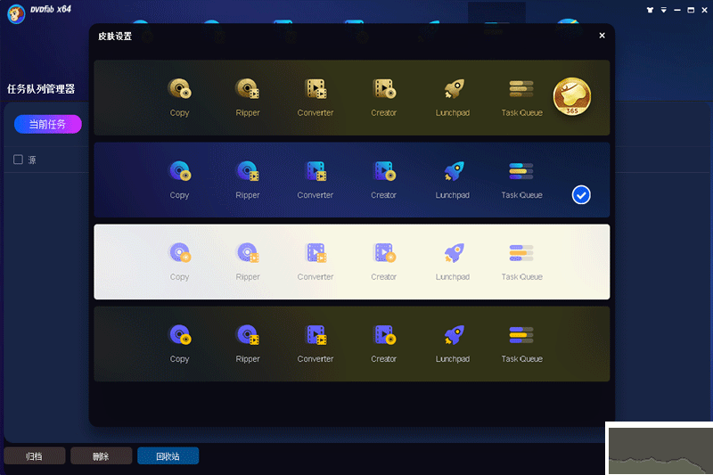713x475 pixels.
Task: Click the Creator icon in the dark olive skin row
Action: click(x=384, y=335)
